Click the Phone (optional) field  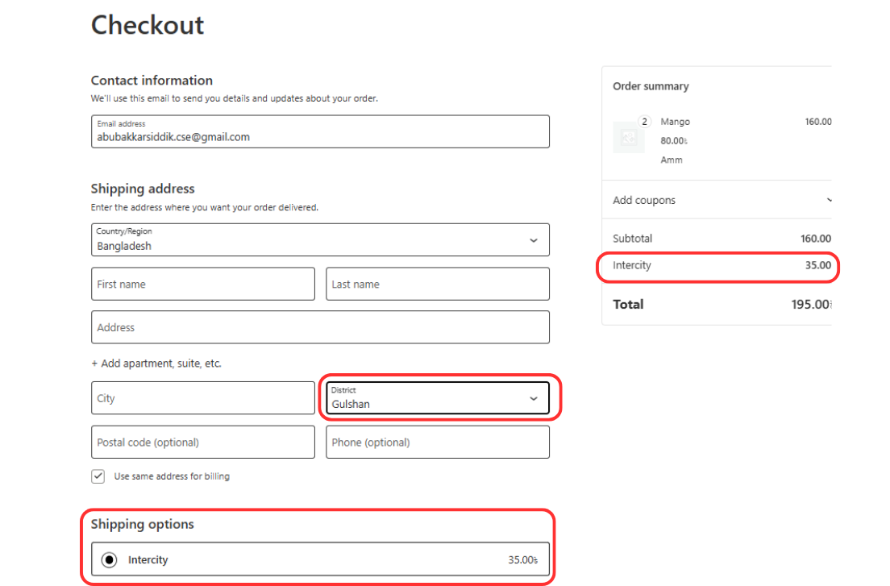click(438, 442)
